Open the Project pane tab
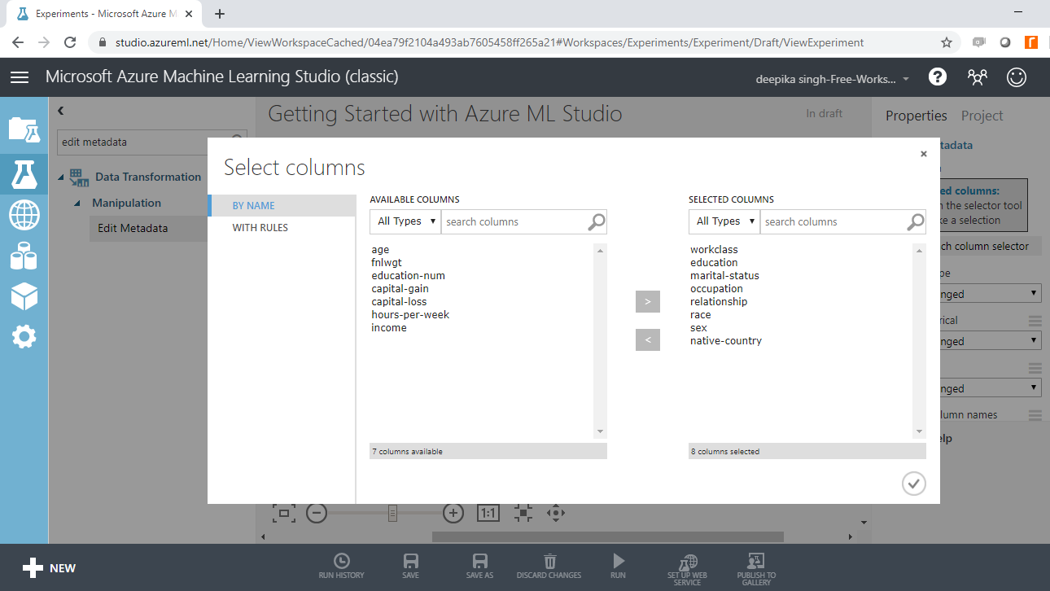Image resolution: width=1050 pixels, height=591 pixels. coord(982,116)
